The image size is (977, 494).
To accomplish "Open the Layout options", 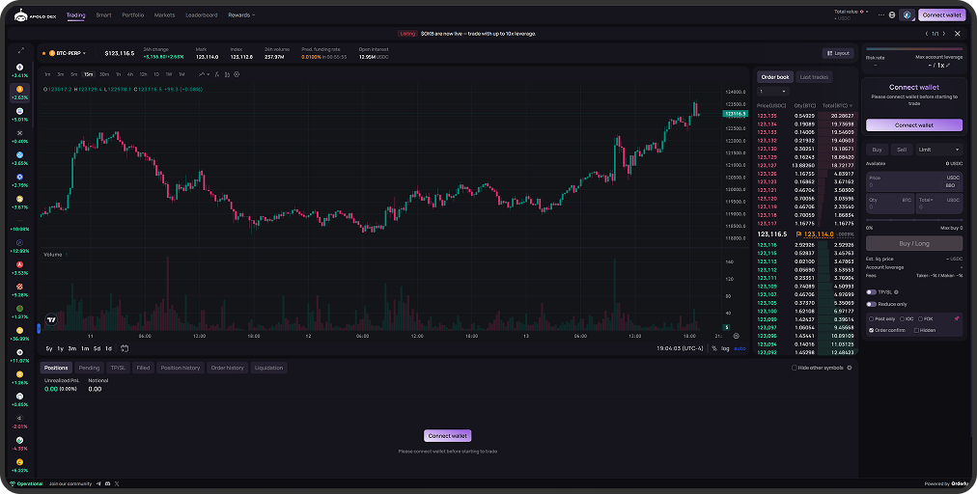I will pos(838,53).
